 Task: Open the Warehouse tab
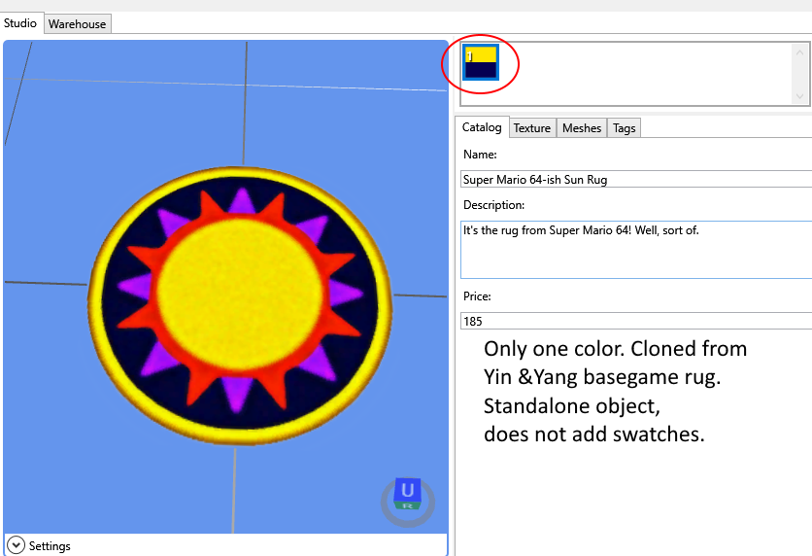[78, 23]
